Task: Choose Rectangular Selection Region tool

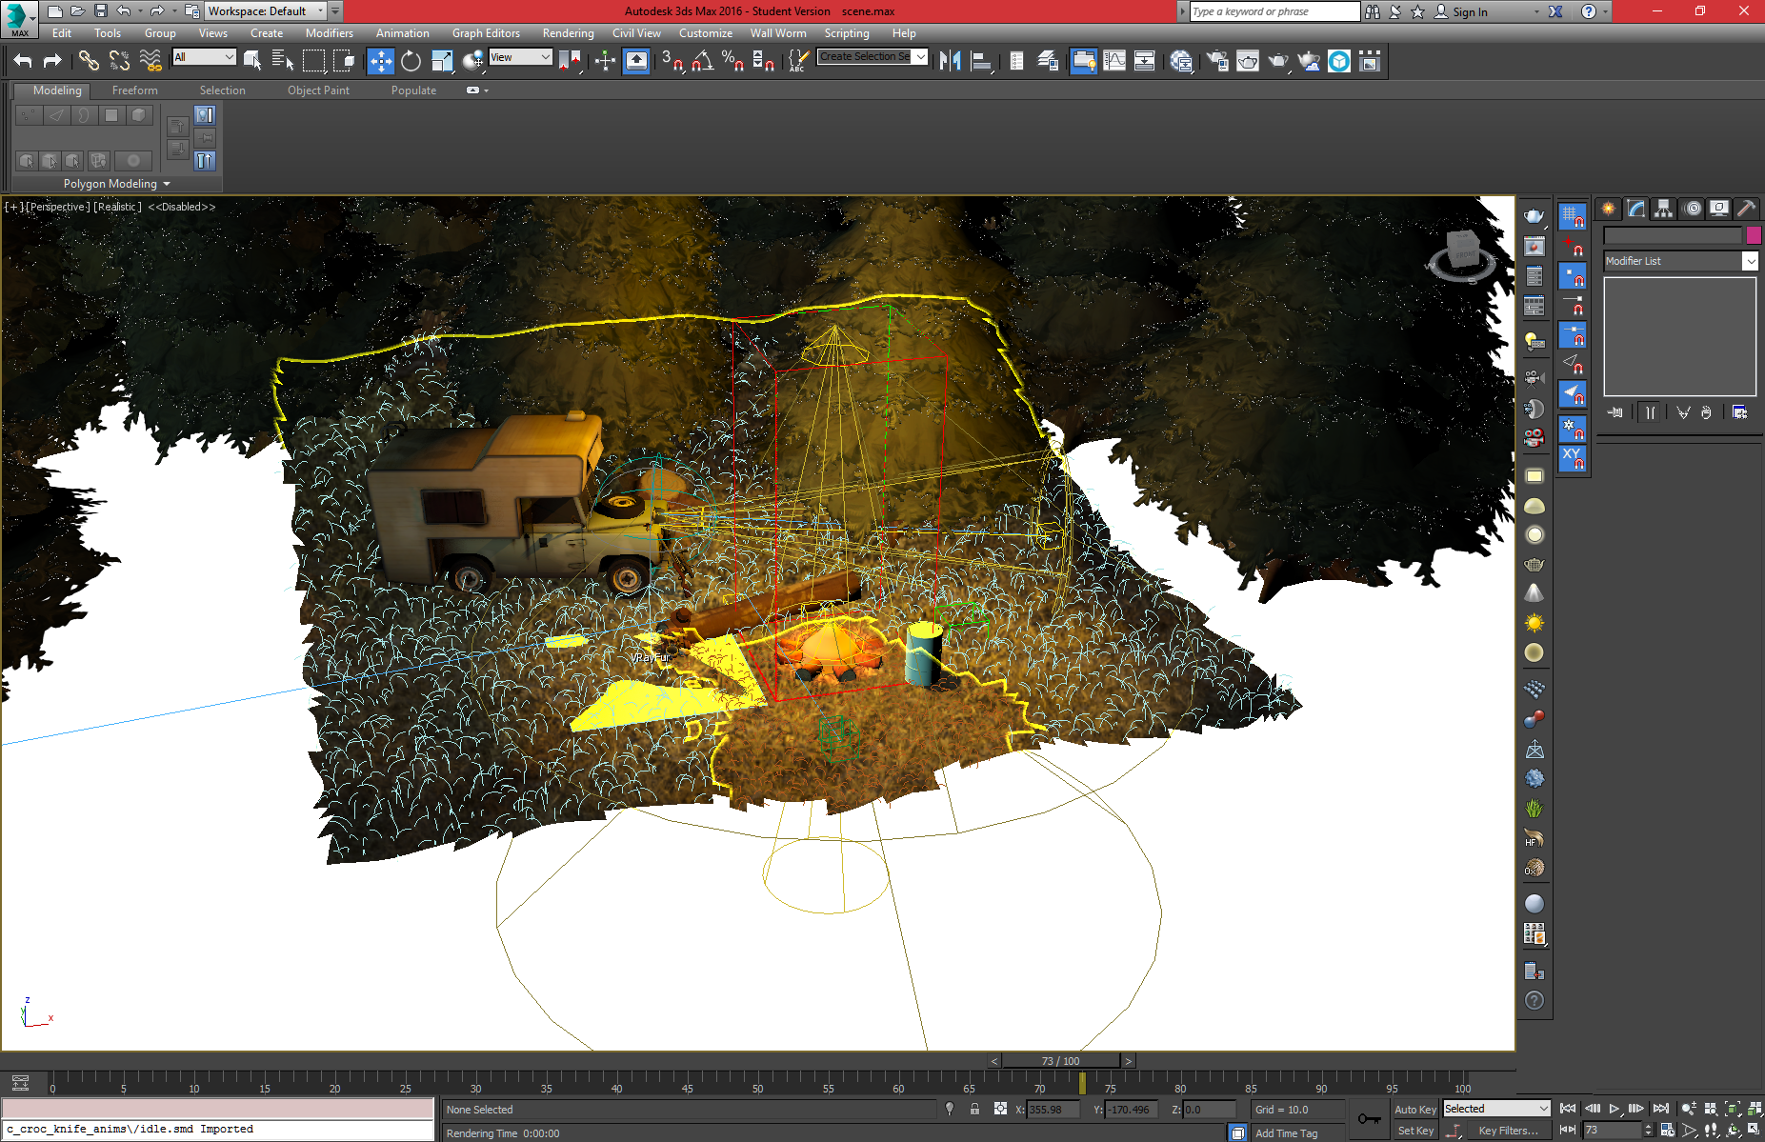Action: [313, 62]
